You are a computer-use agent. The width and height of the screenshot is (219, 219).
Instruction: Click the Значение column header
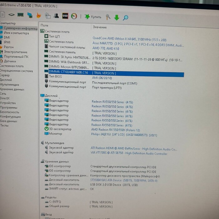tap(100, 27)
